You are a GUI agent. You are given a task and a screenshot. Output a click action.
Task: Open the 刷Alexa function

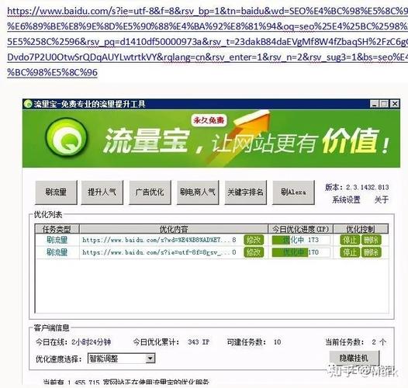(x=293, y=192)
